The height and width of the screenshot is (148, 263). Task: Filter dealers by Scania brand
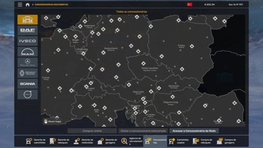coord(27,84)
